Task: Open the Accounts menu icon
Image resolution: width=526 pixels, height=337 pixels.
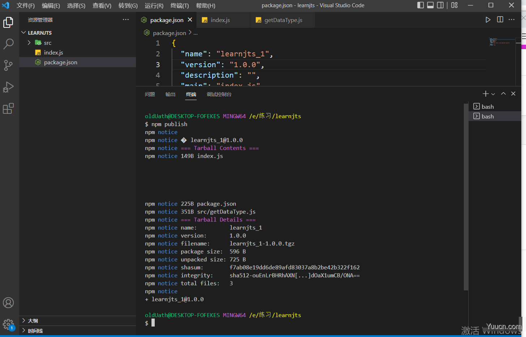Action: pos(8,303)
